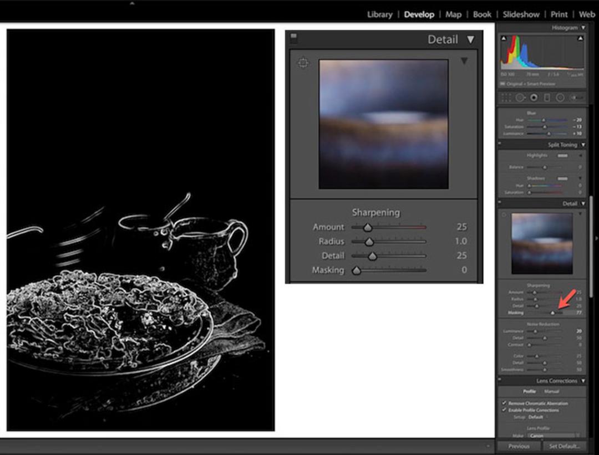Viewport: 599px width, 455px height.
Task: Toggle Enable Profile Corrections checkbox
Action: (x=504, y=410)
